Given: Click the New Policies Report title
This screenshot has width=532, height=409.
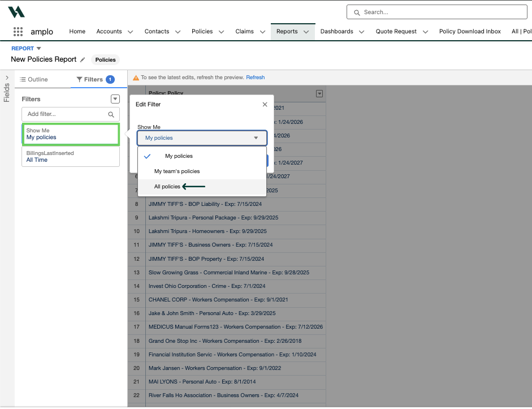Looking at the screenshot, I should click(x=44, y=59).
